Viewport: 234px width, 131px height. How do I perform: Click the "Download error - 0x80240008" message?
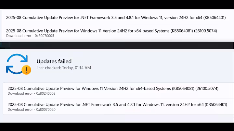(32, 93)
